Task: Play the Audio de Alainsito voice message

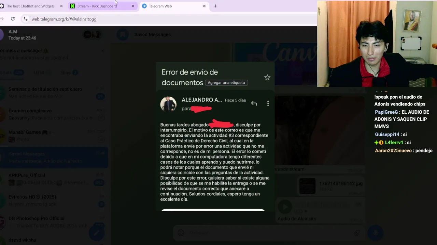Action: click(x=285, y=206)
